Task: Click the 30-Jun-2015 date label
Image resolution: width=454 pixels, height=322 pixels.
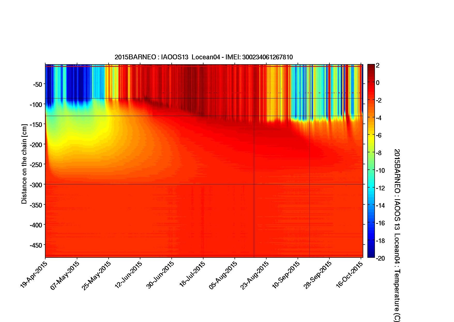Action: point(160,275)
